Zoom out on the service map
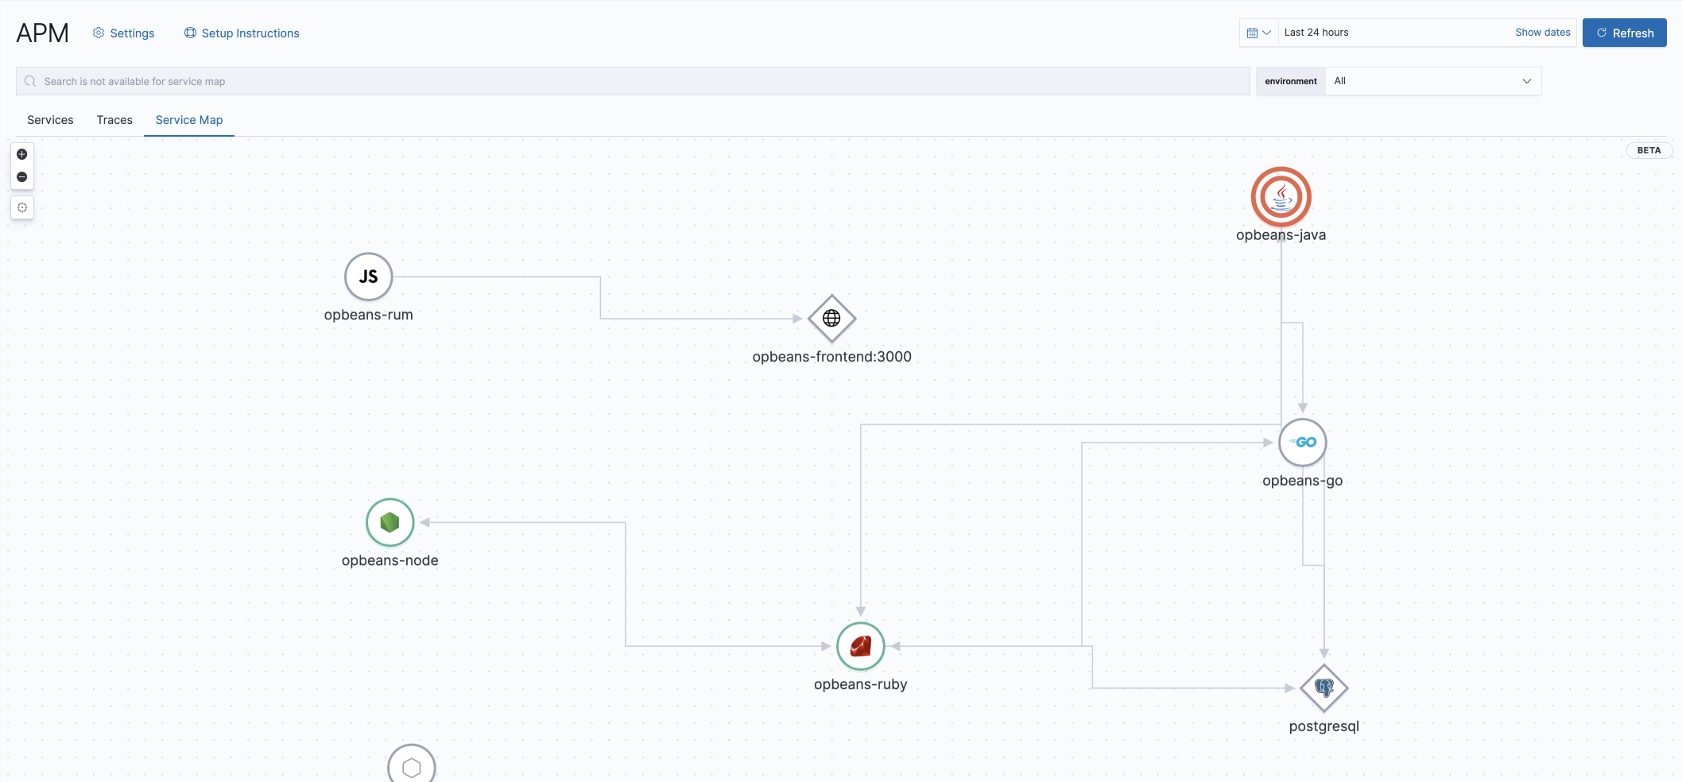1682x782 pixels. 21,177
